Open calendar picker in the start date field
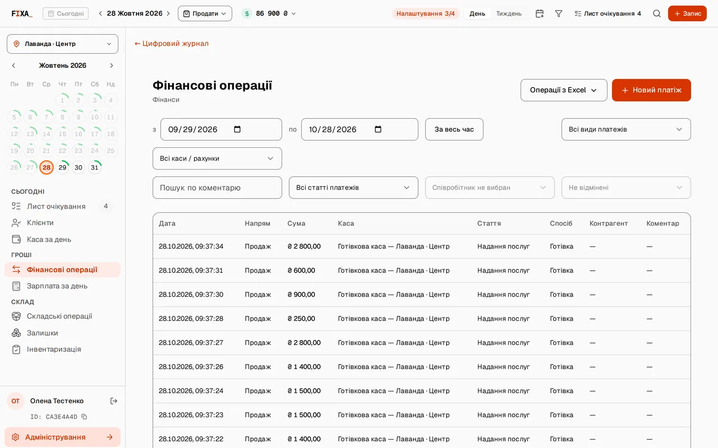Screen dimensions: 718x448 [237, 129]
